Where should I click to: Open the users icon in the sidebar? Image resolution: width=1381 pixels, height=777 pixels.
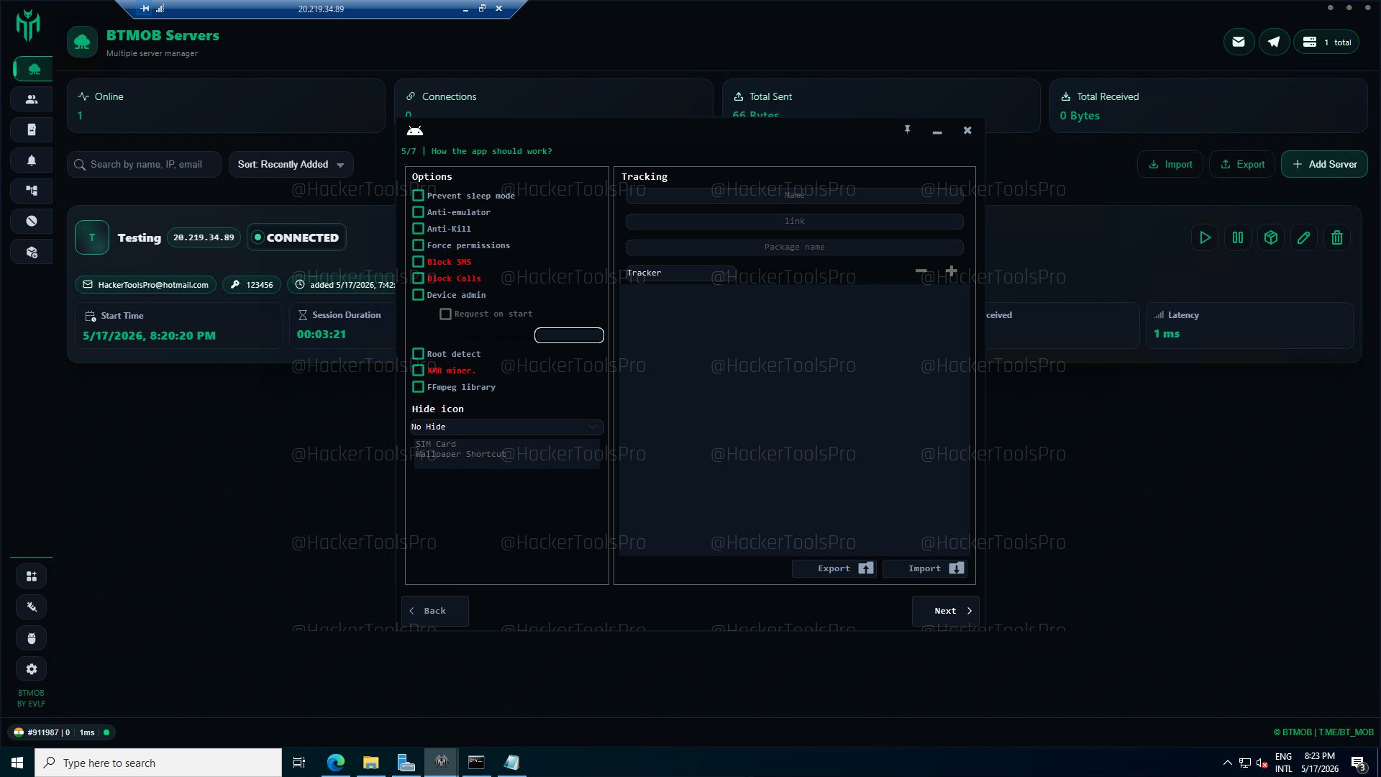coord(32,99)
